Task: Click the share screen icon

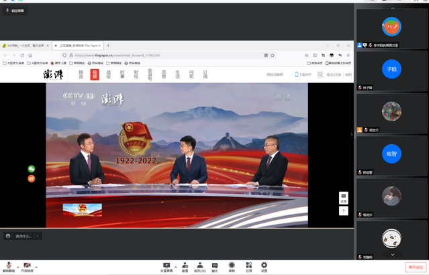Action: 166,266
